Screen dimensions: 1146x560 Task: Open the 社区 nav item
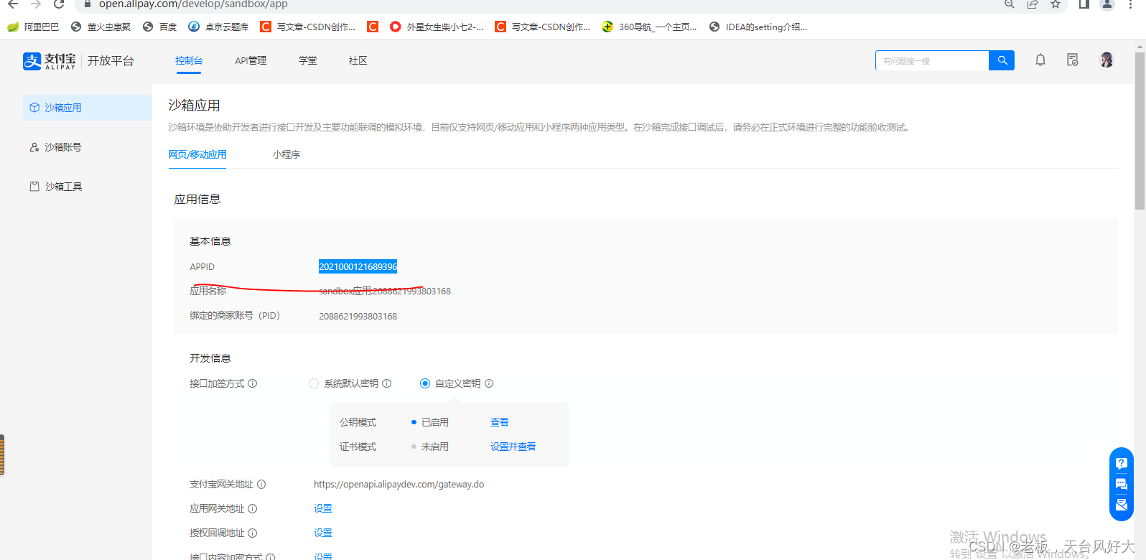point(358,61)
